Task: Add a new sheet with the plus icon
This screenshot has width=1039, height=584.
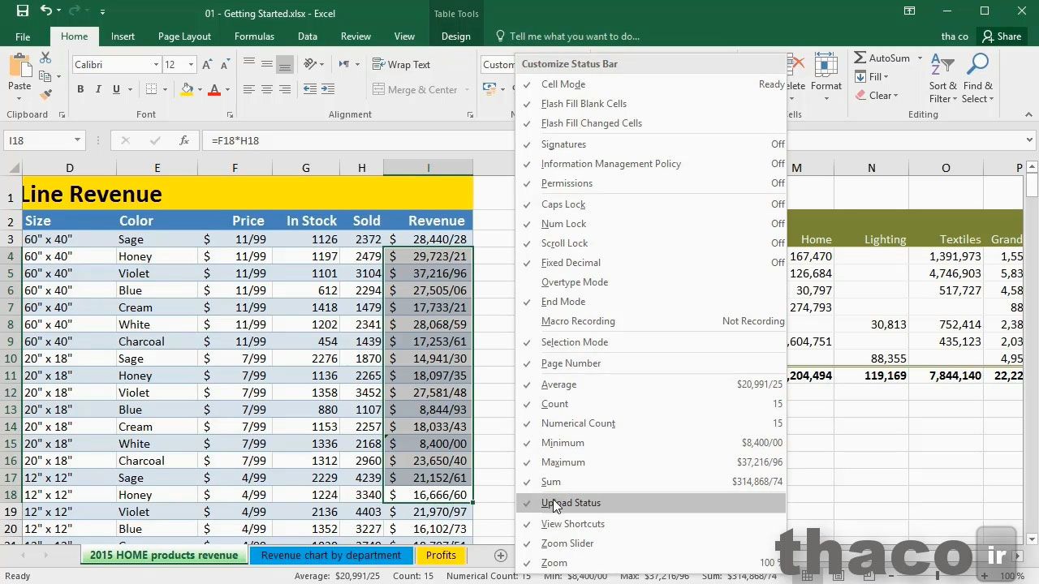Action: click(501, 556)
